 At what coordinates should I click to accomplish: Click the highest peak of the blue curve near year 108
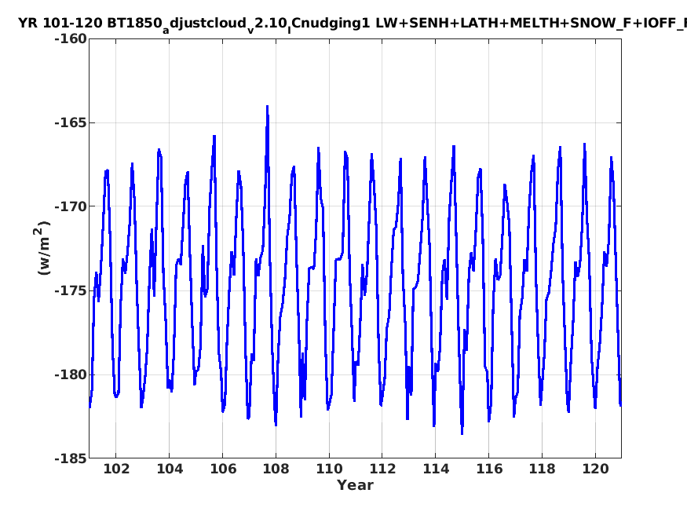tap(267, 107)
